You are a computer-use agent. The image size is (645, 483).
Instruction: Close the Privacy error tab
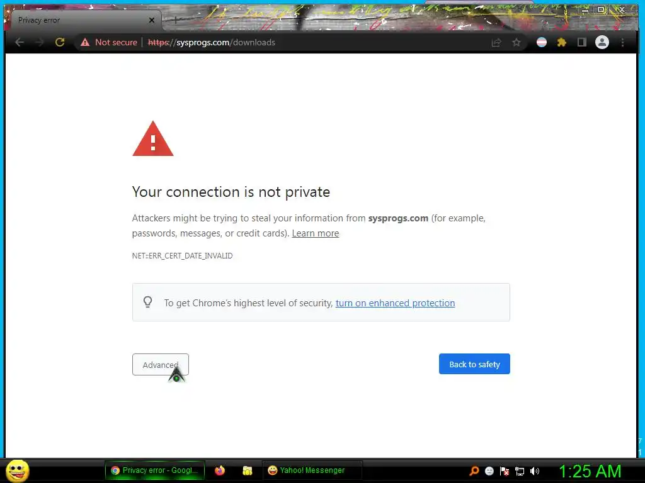(x=152, y=20)
